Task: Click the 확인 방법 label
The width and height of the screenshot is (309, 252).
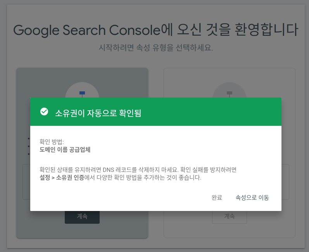Action: coord(52,142)
